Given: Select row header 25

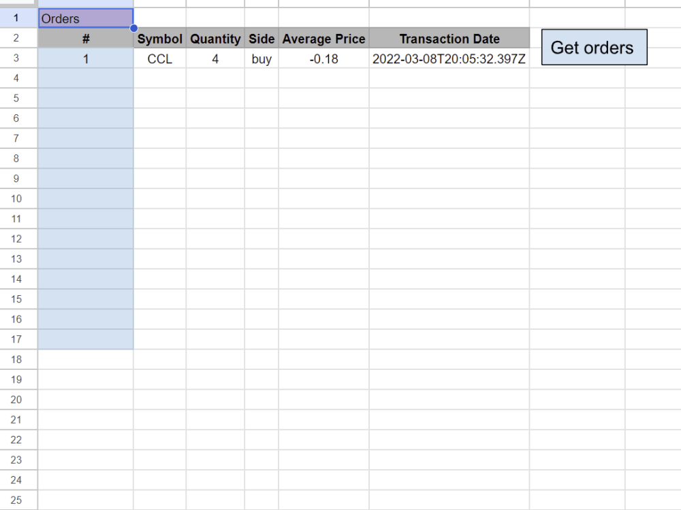Looking at the screenshot, I should click(x=18, y=500).
